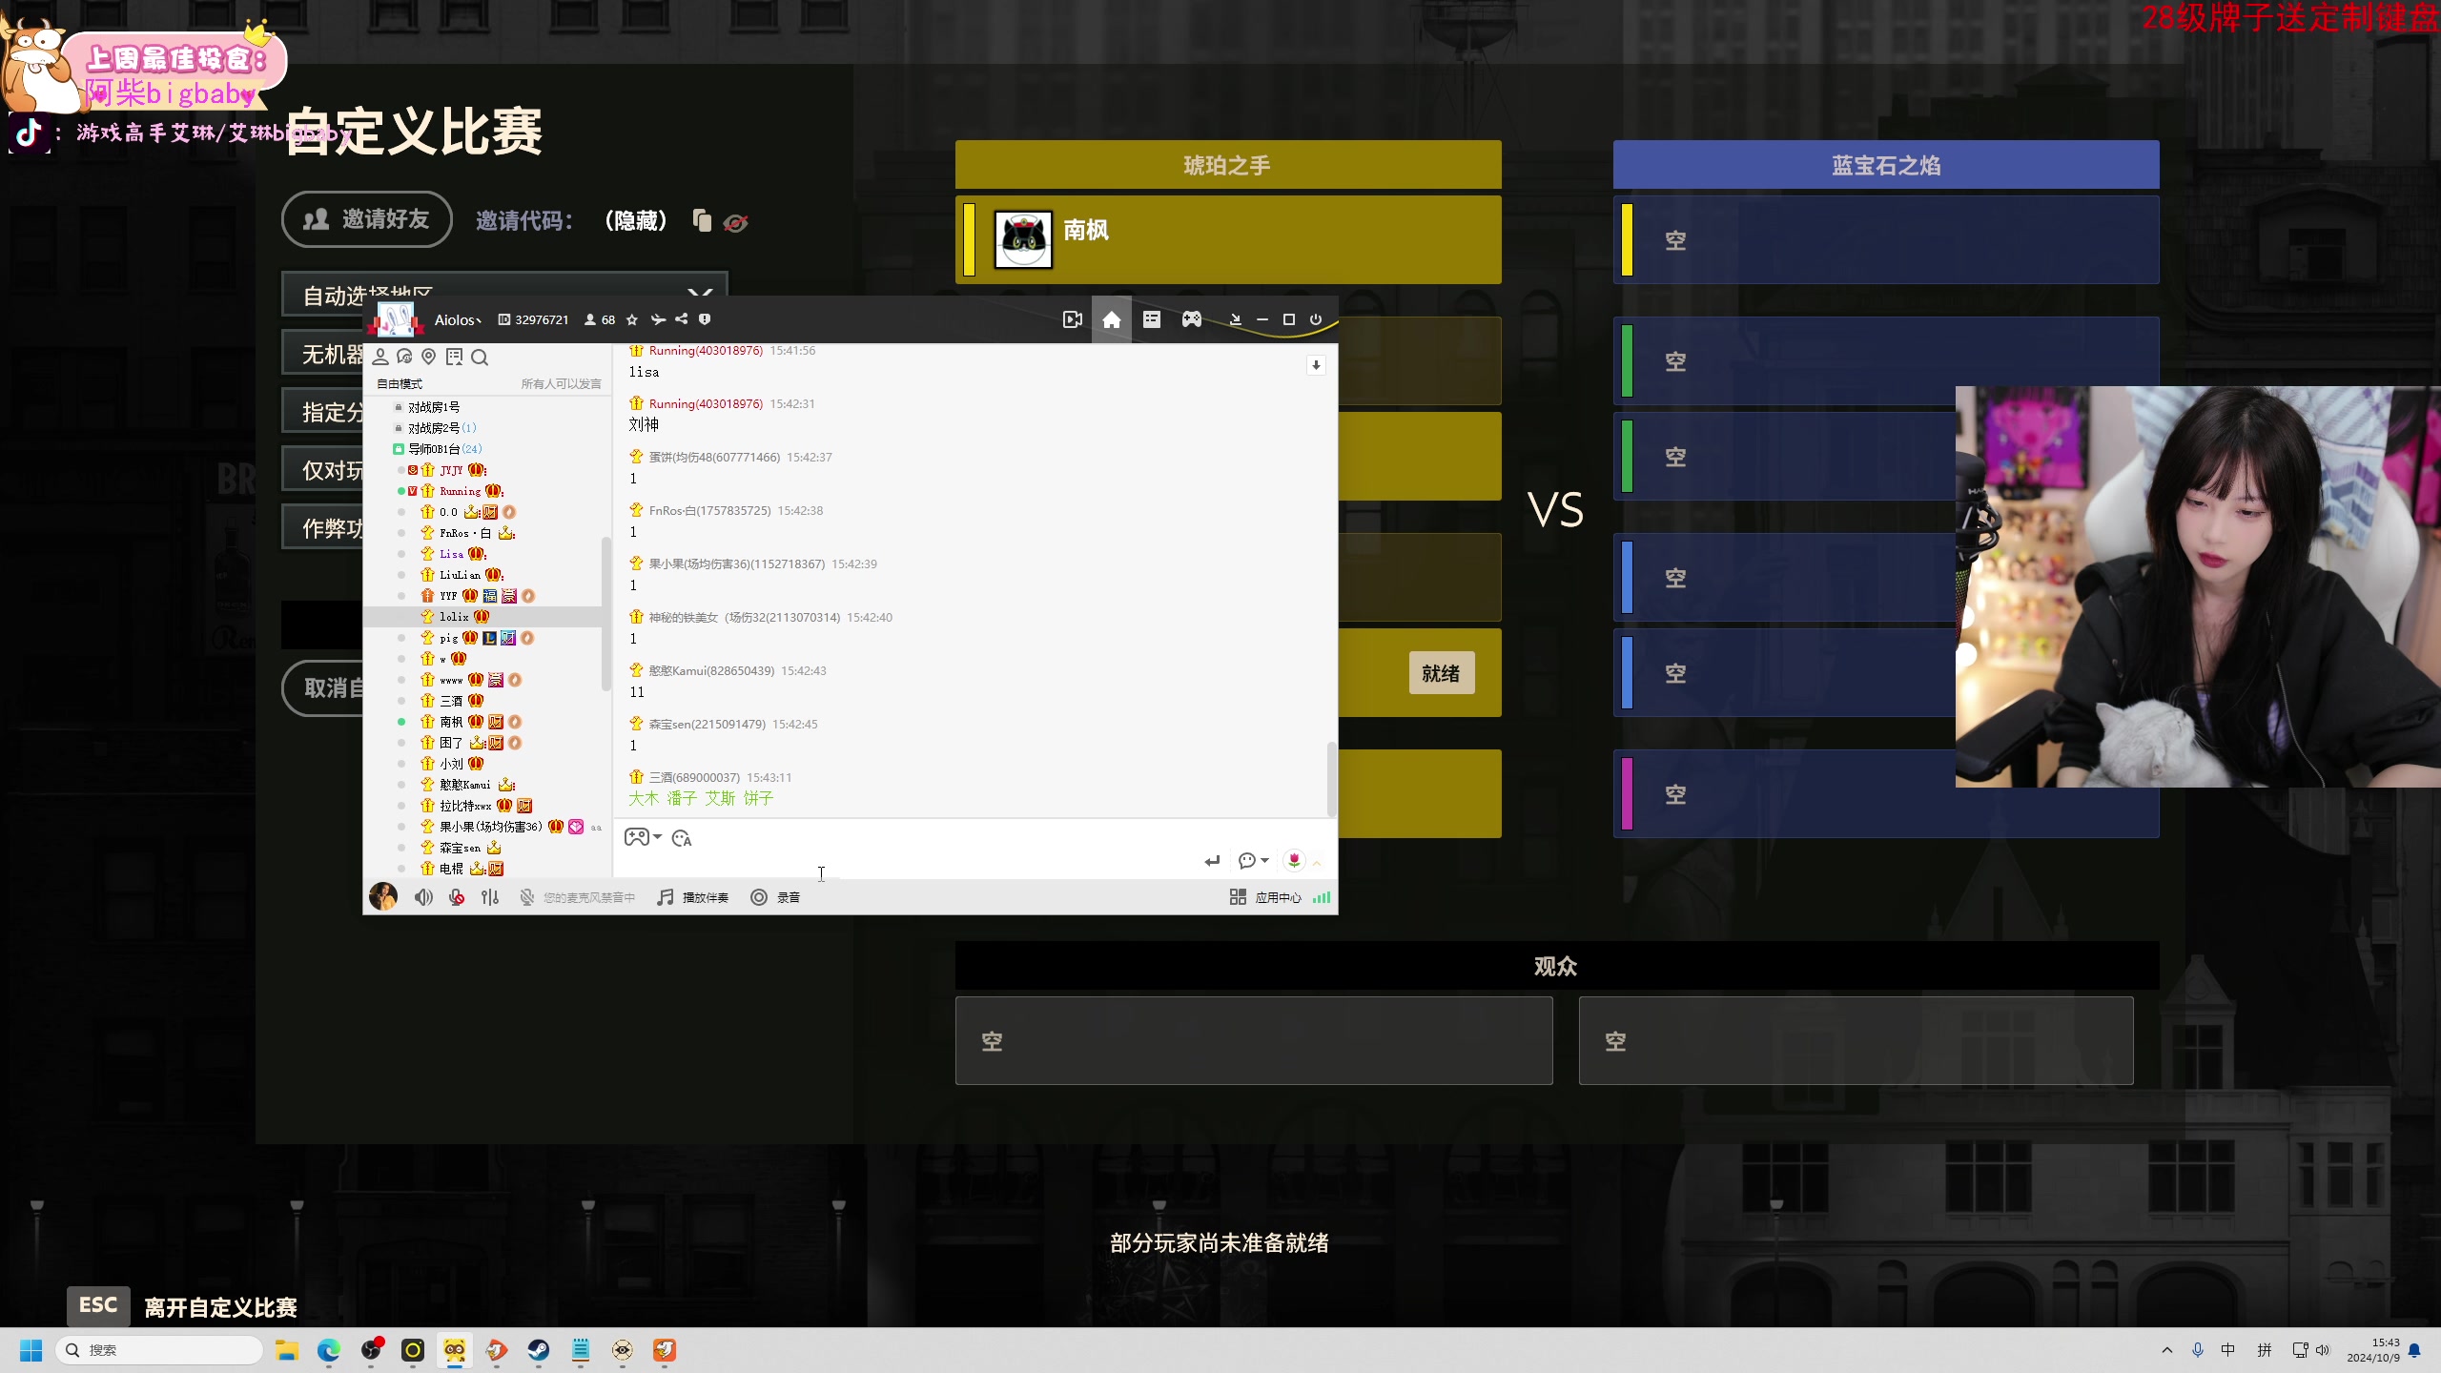The height and width of the screenshot is (1373, 2441).
Task: Open the YY home tab icon
Action: tap(1112, 319)
